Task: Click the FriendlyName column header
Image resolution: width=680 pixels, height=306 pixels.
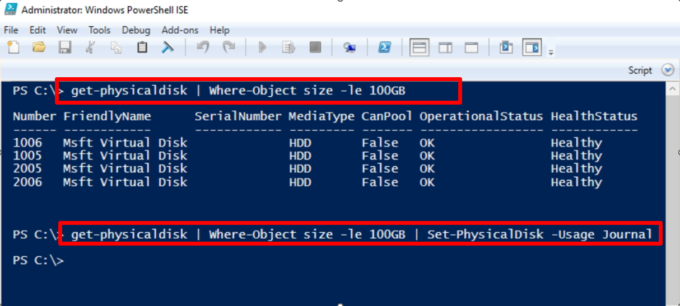Action: [x=107, y=116]
